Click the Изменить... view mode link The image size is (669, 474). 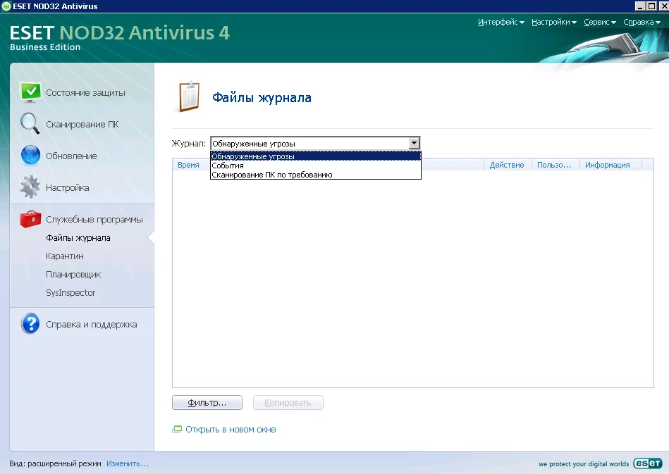coord(128,463)
